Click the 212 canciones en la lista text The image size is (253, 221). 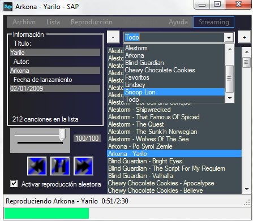(x=45, y=119)
